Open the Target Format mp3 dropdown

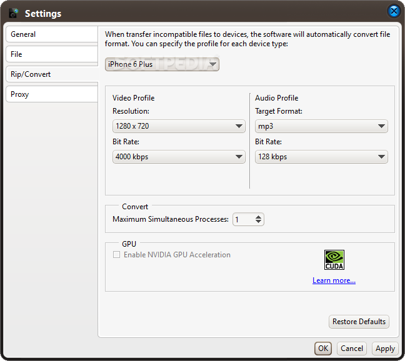(x=321, y=126)
